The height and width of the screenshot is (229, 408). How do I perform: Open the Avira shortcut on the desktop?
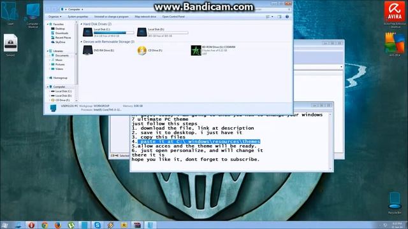395,14
